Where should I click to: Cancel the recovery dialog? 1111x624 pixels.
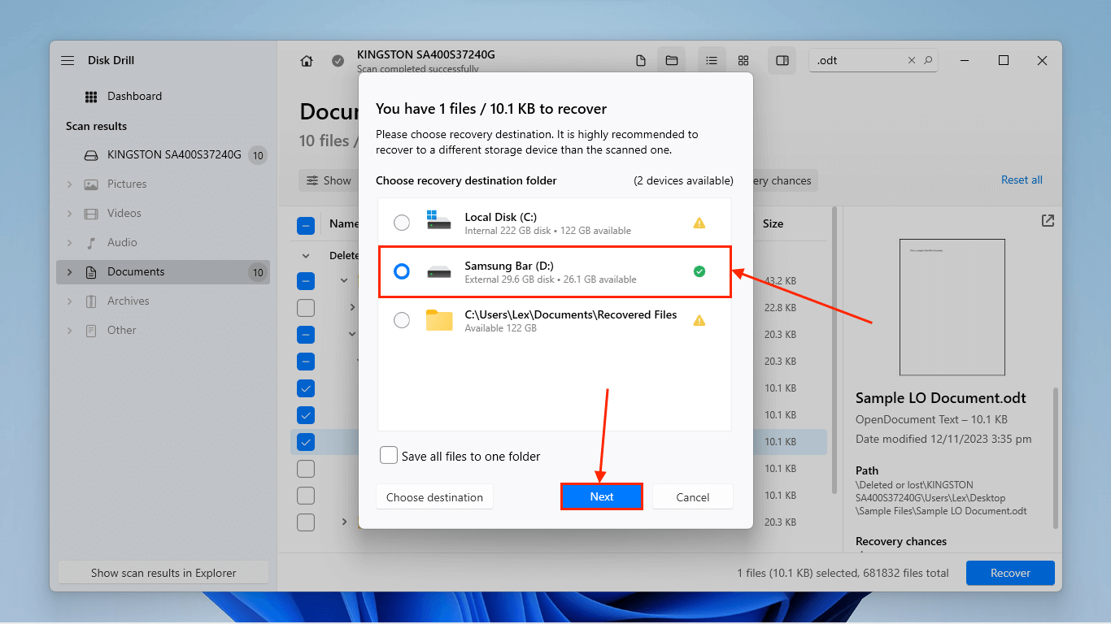pos(693,497)
